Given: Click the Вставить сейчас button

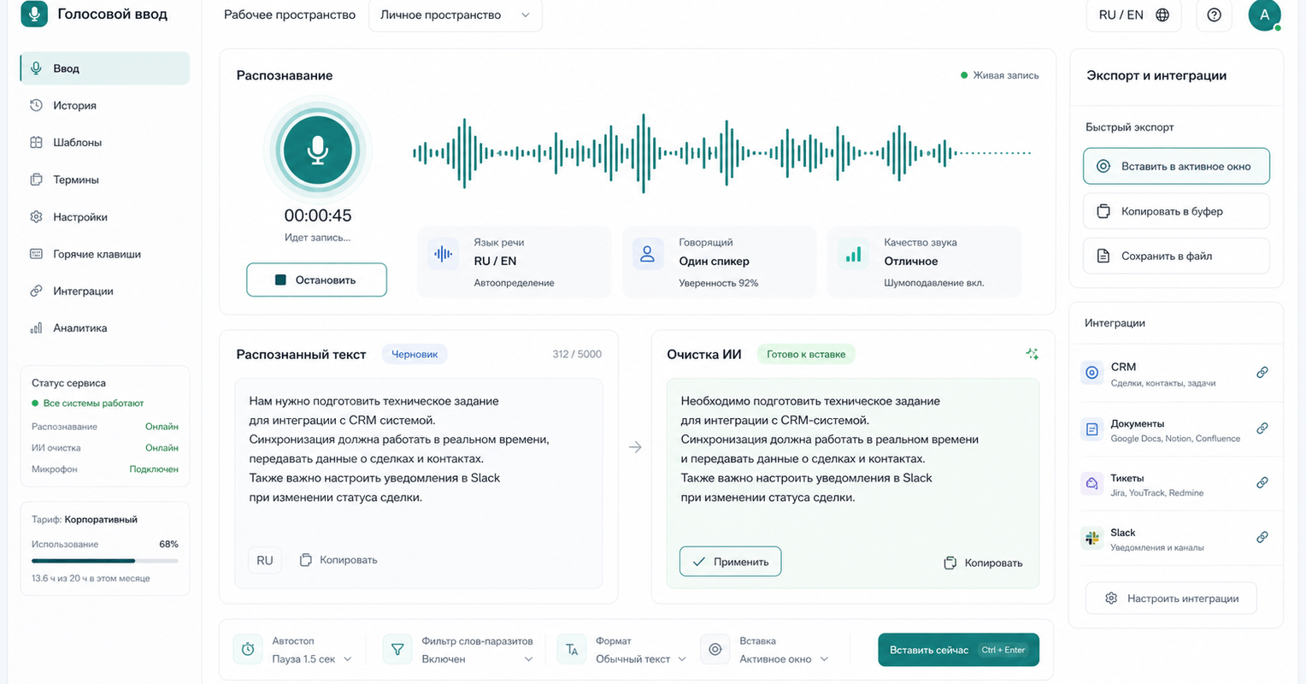Looking at the screenshot, I should click(x=958, y=650).
